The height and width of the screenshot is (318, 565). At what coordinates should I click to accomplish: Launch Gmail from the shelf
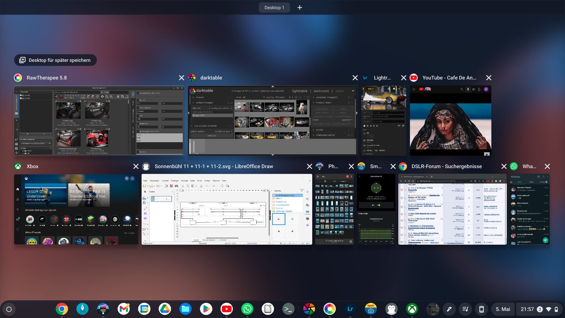(x=124, y=309)
